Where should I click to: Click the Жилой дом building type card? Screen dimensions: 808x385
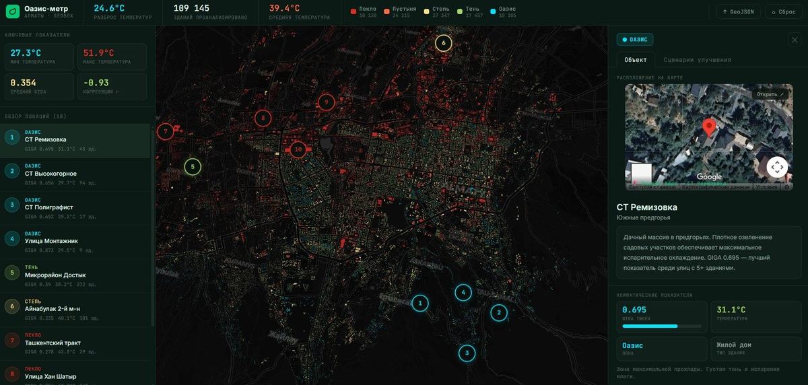756,349
